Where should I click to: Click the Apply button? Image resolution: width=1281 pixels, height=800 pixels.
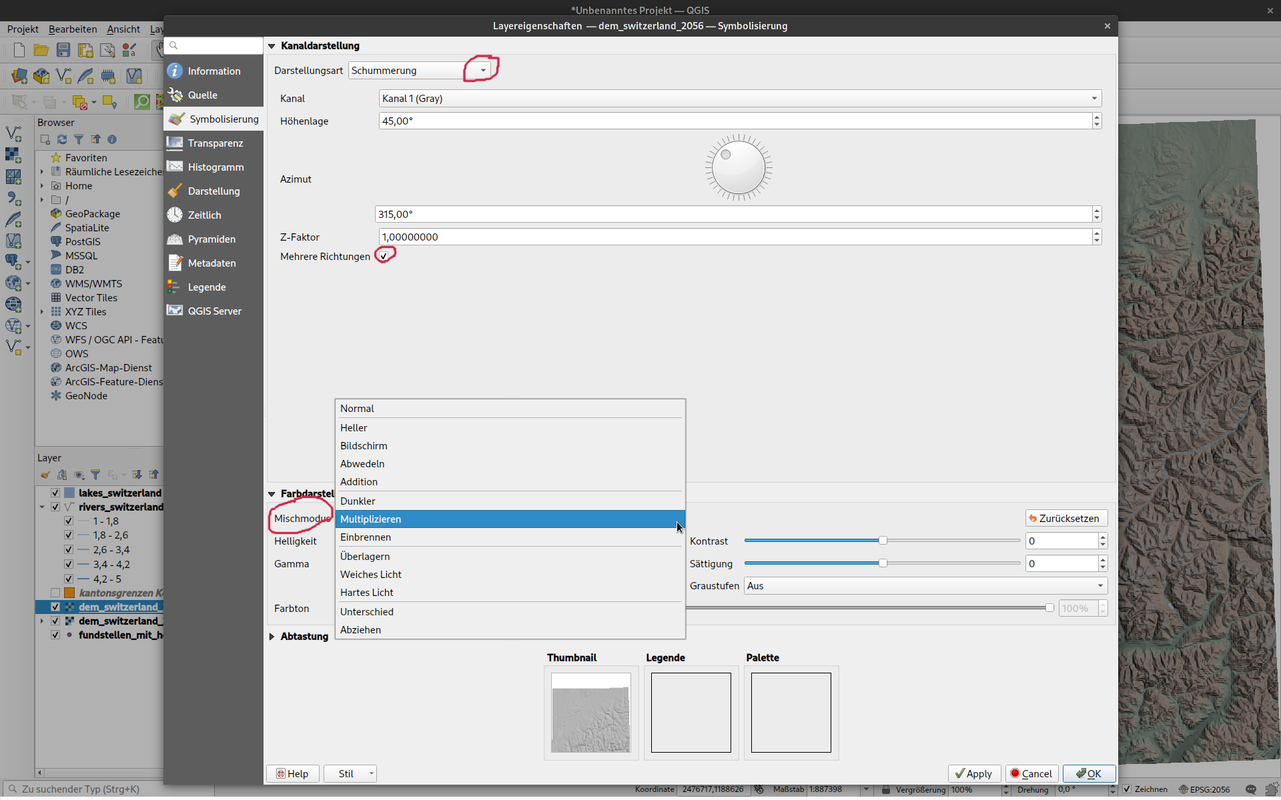click(x=973, y=773)
